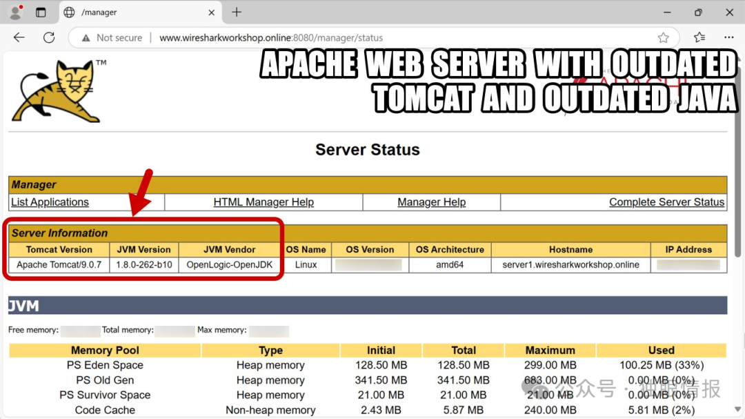Viewport: 745px width, 419px height.
Task: Click the PS Old Gen row label
Action: (x=105, y=380)
